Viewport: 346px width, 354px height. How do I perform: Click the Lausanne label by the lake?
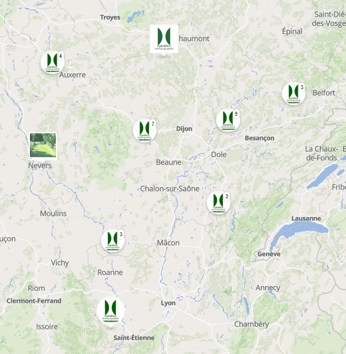point(306,218)
